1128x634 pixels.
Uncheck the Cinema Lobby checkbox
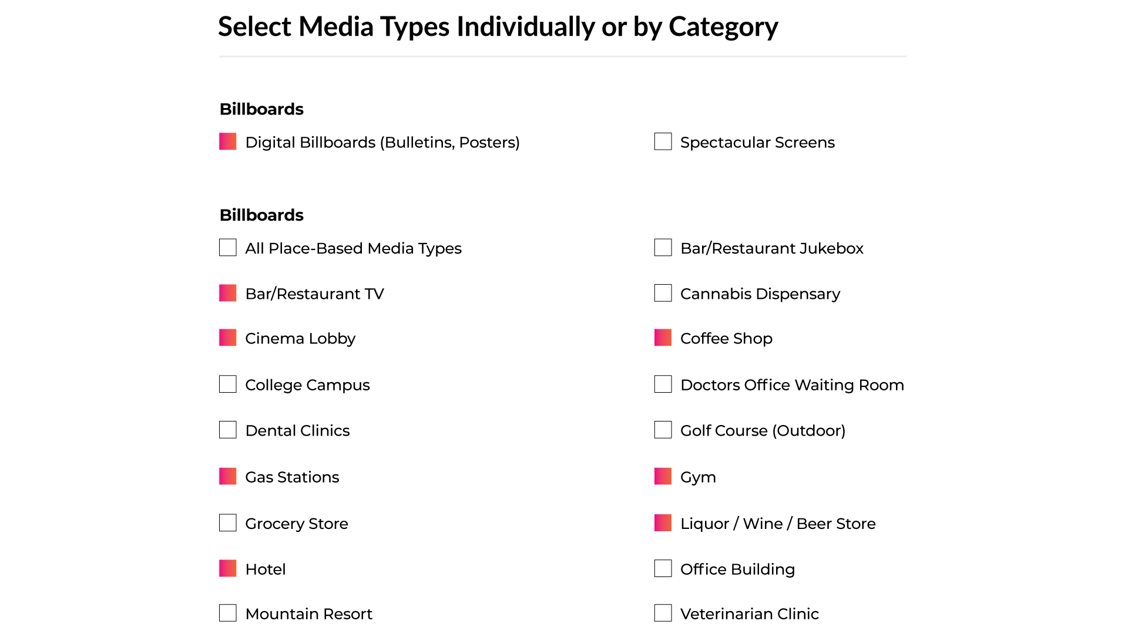(228, 338)
